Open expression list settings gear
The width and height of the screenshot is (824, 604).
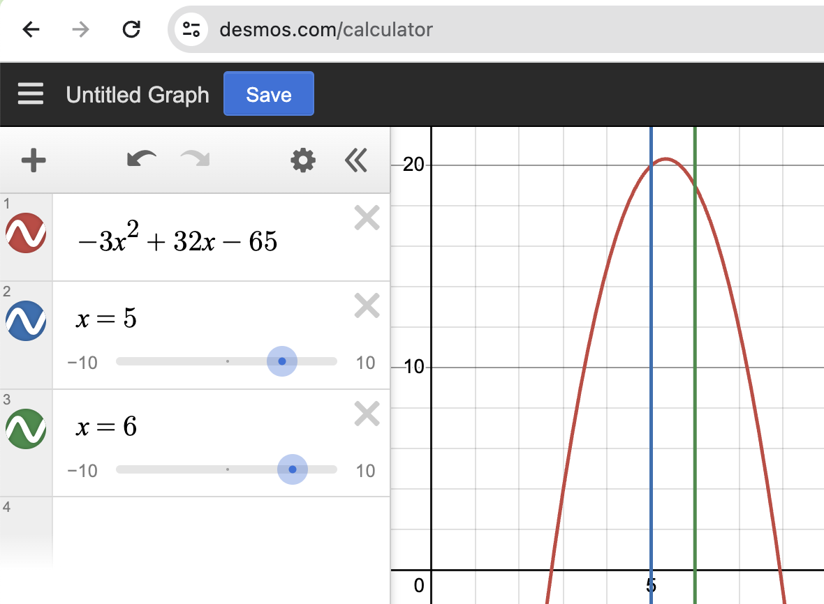click(303, 160)
